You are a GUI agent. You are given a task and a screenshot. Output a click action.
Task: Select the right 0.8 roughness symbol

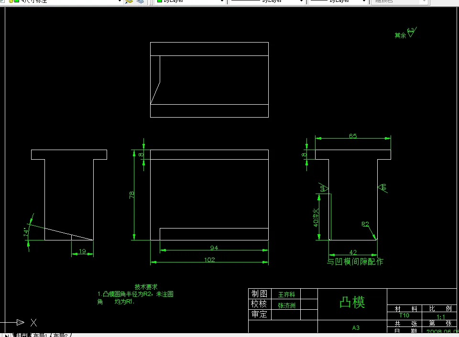[383, 188]
